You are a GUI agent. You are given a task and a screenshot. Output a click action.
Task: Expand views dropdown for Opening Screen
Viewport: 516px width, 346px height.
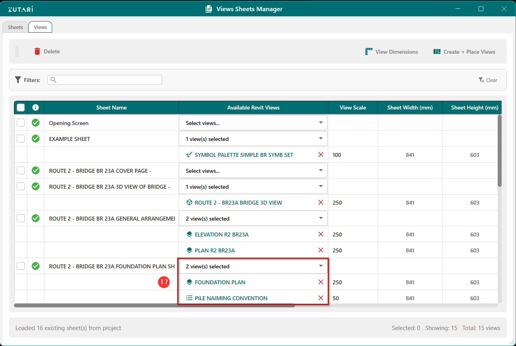point(321,123)
